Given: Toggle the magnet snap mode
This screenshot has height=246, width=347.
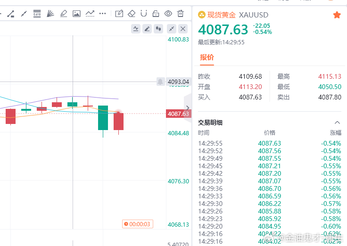Looking at the screenshot, I should pos(144,14).
